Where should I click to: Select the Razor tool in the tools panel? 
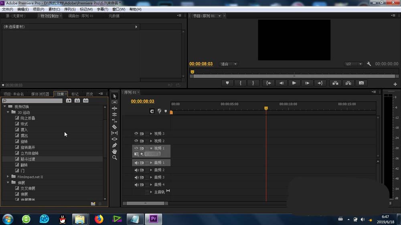[x=114, y=127]
